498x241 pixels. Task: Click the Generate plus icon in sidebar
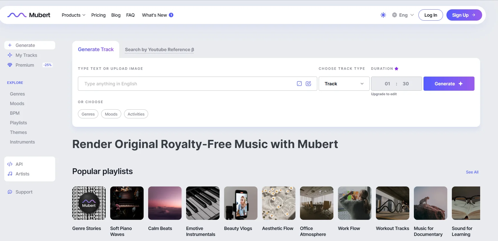[x=10, y=45]
